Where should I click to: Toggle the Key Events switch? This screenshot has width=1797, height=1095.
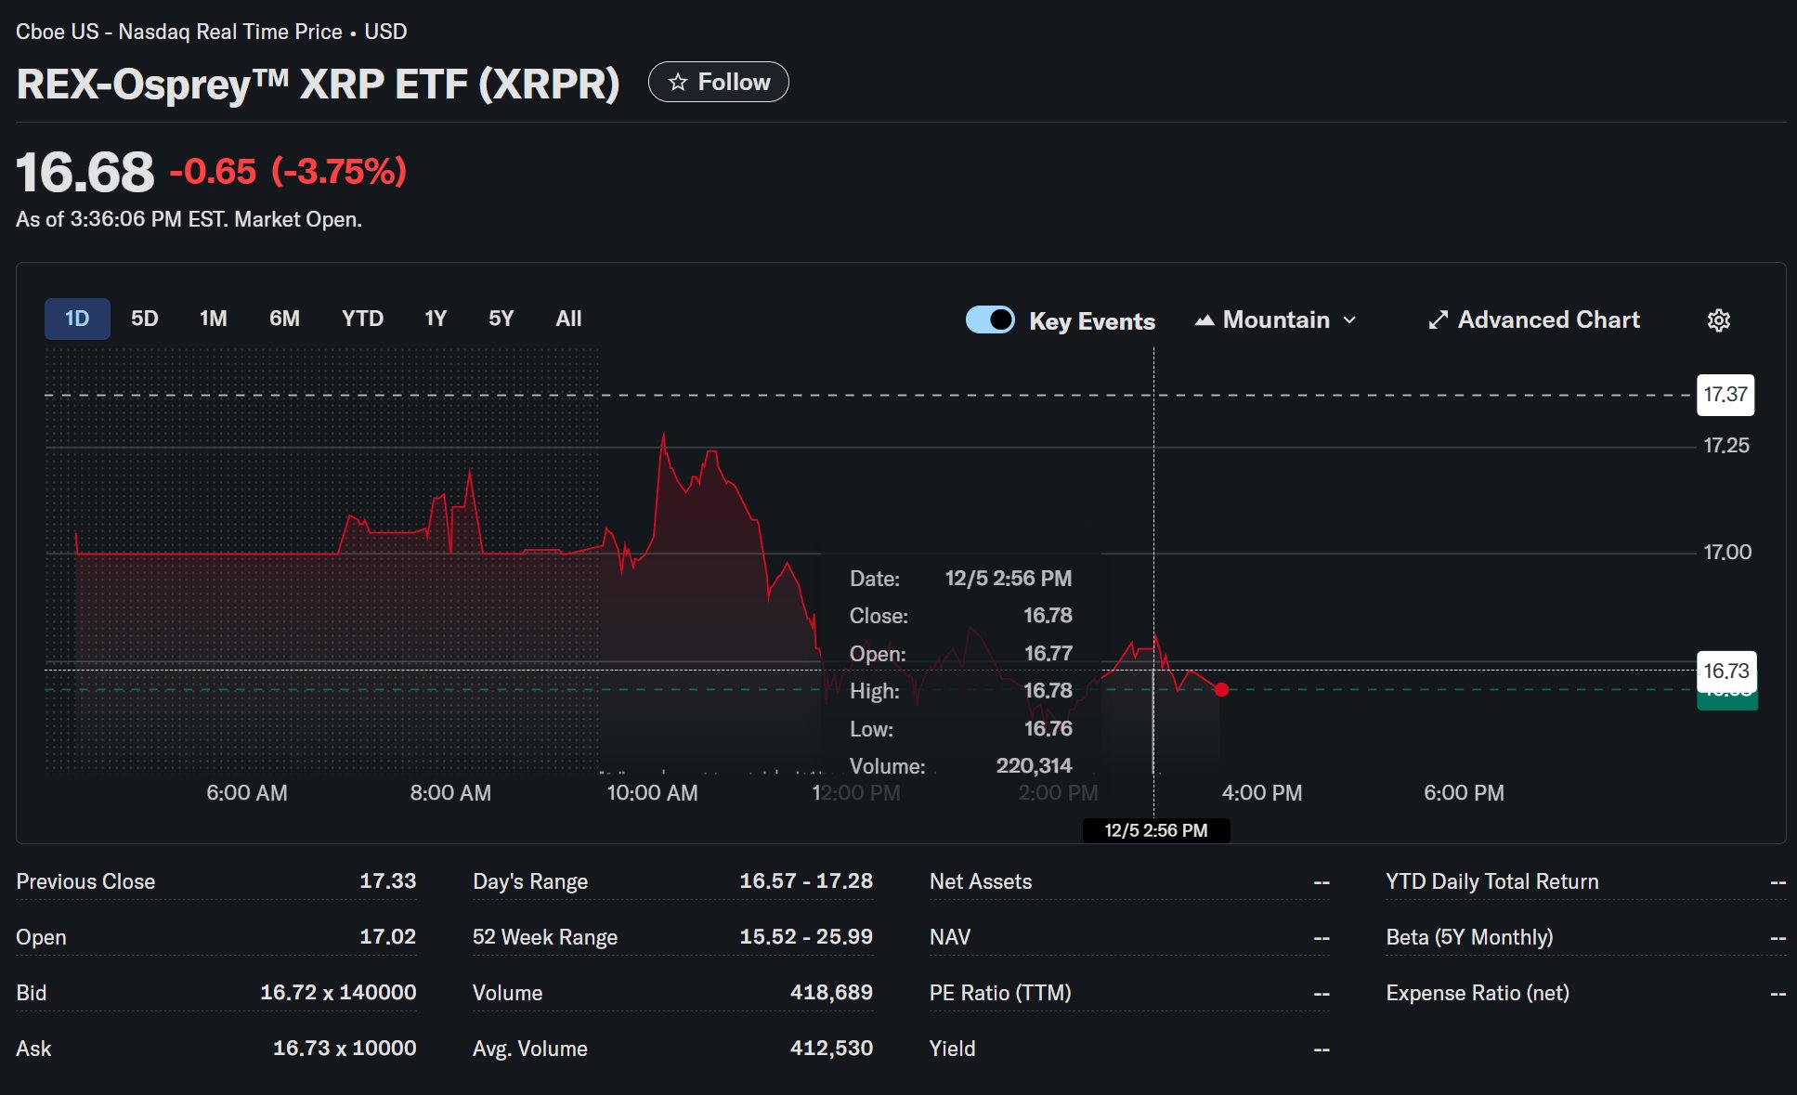coord(990,319)
